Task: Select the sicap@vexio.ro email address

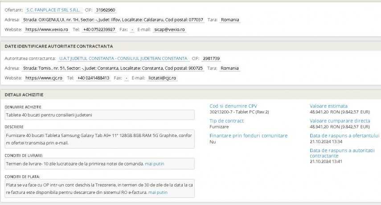Action: [169, 29]
